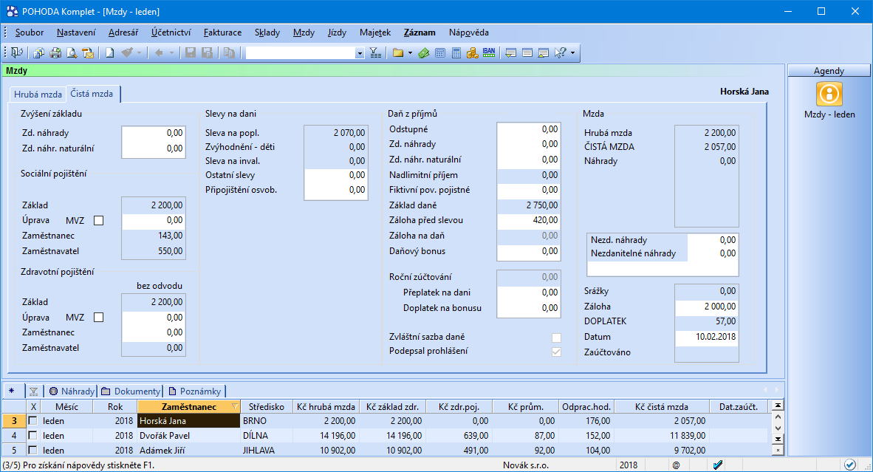Click the send by e-mail toolbar icon
This screenshot has width=873, height=472.
[88, 53]
